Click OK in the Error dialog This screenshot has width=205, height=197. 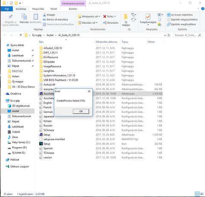(81, 111)
